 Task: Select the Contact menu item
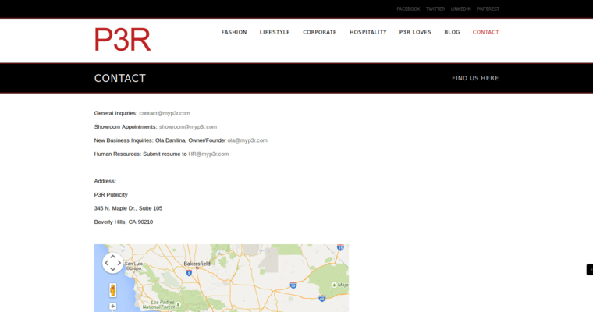pyautogui.click(x=485, y=32)
